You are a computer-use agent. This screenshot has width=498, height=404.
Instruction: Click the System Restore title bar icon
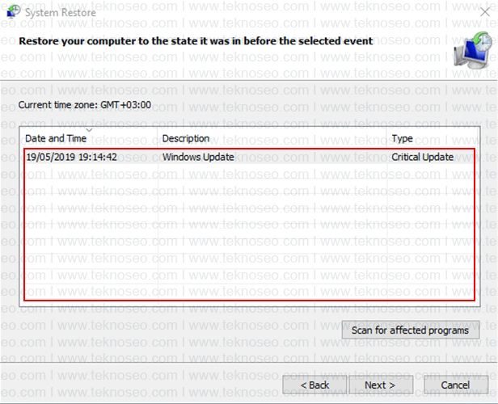pos(14,12)
